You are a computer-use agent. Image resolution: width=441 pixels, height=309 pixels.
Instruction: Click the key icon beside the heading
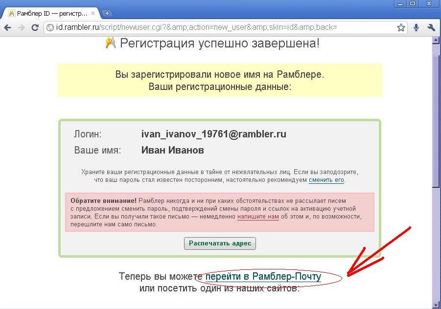pyautogui.click(x=111, y=43)
